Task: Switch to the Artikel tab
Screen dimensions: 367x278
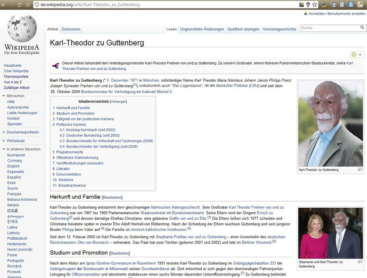Action: tap(53, 29)
